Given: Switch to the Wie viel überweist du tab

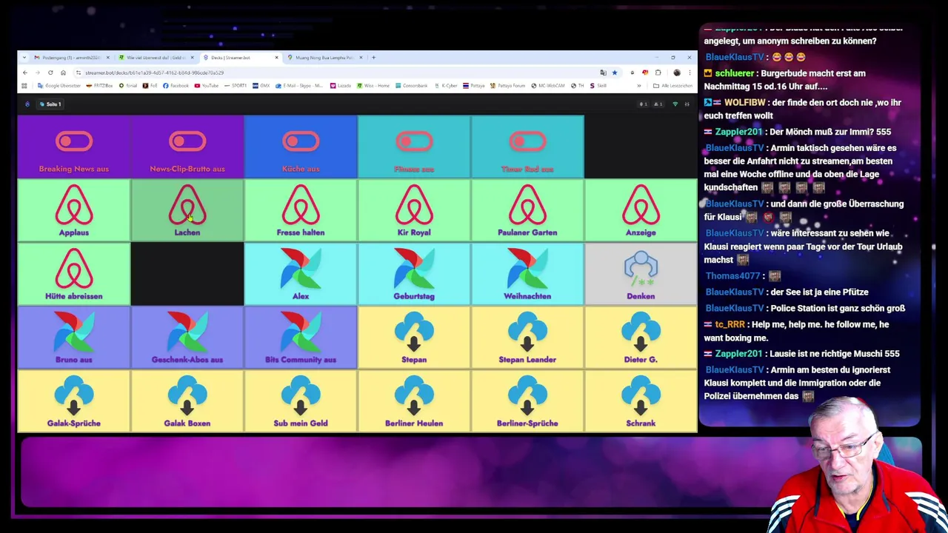Looking at the screenshot, I should [x=156, y=57].
